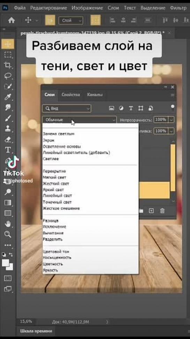This screenshot has width=190, height=339.
Task: Select the Zoom tool in toolbar
Action: pyautogui.click(x=8, y=234)
